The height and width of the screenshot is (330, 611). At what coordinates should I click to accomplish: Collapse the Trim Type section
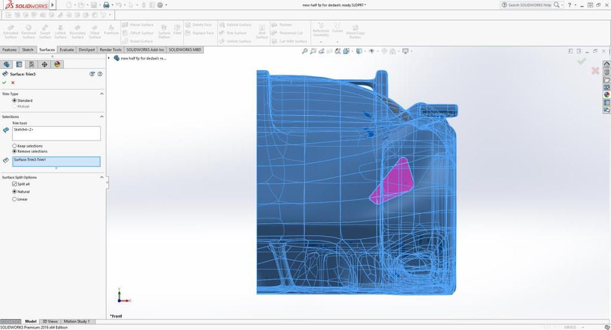point(101,94)
